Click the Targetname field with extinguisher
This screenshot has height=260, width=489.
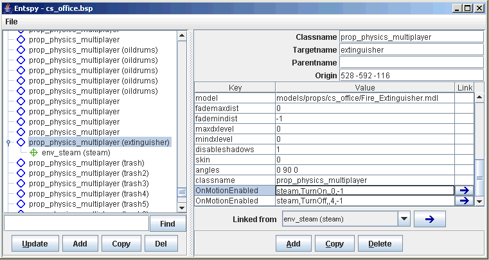pos(411,50)
